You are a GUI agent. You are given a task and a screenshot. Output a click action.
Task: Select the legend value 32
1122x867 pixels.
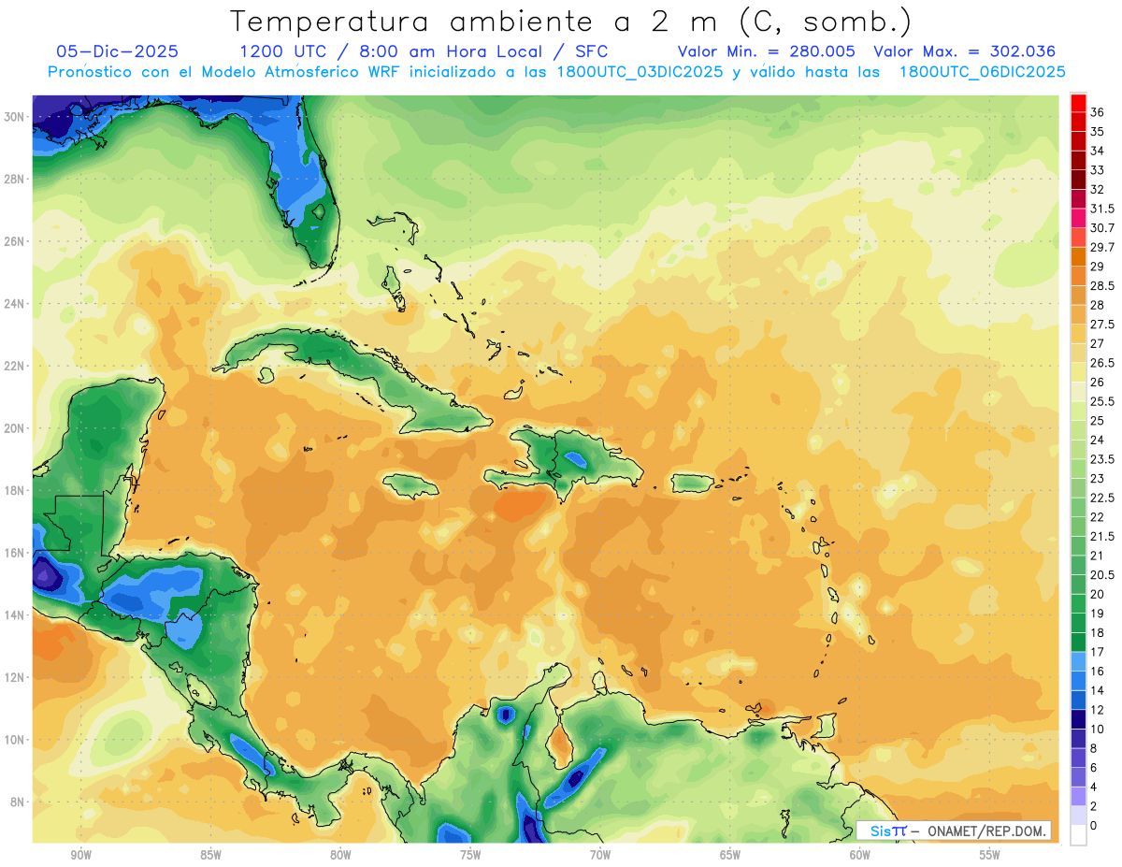tap(1098, 189)
